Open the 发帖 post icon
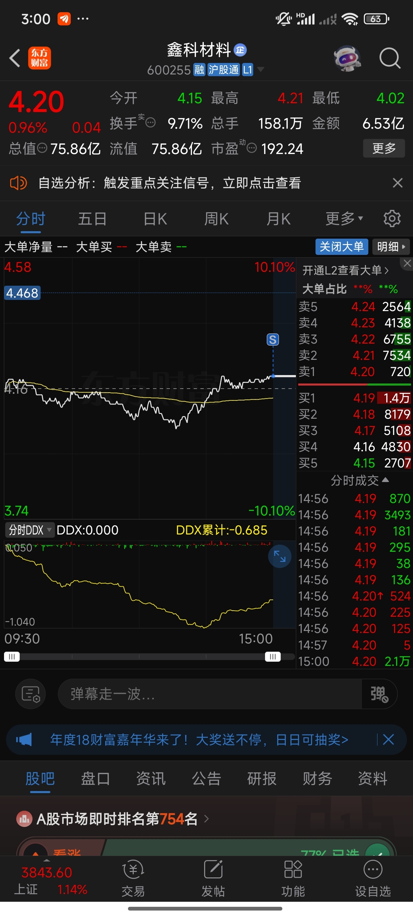 (x=213, y=878)
